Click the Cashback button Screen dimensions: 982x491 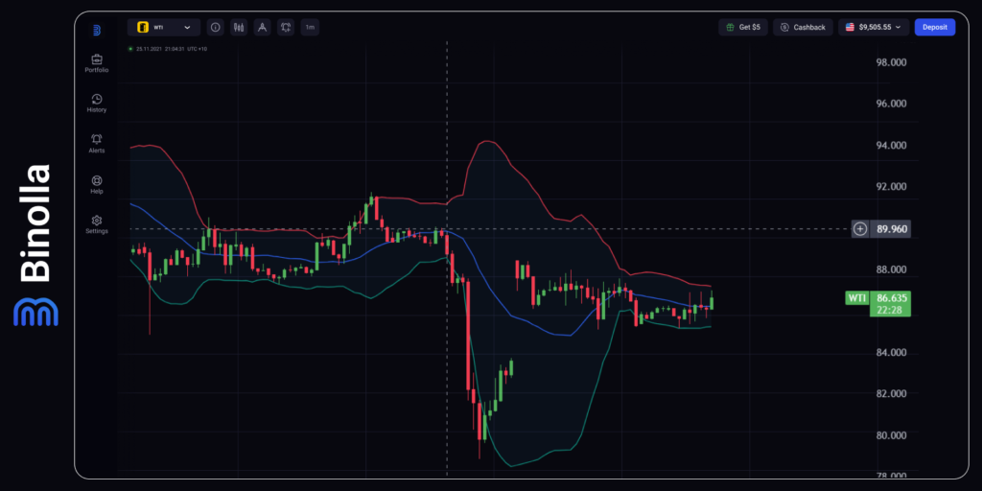point(803,27)
